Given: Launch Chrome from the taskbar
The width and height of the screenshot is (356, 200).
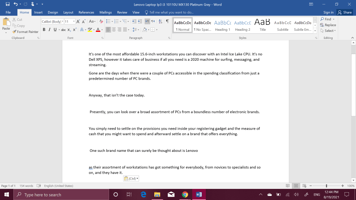Looking at the screenshot, I should 185,194.
